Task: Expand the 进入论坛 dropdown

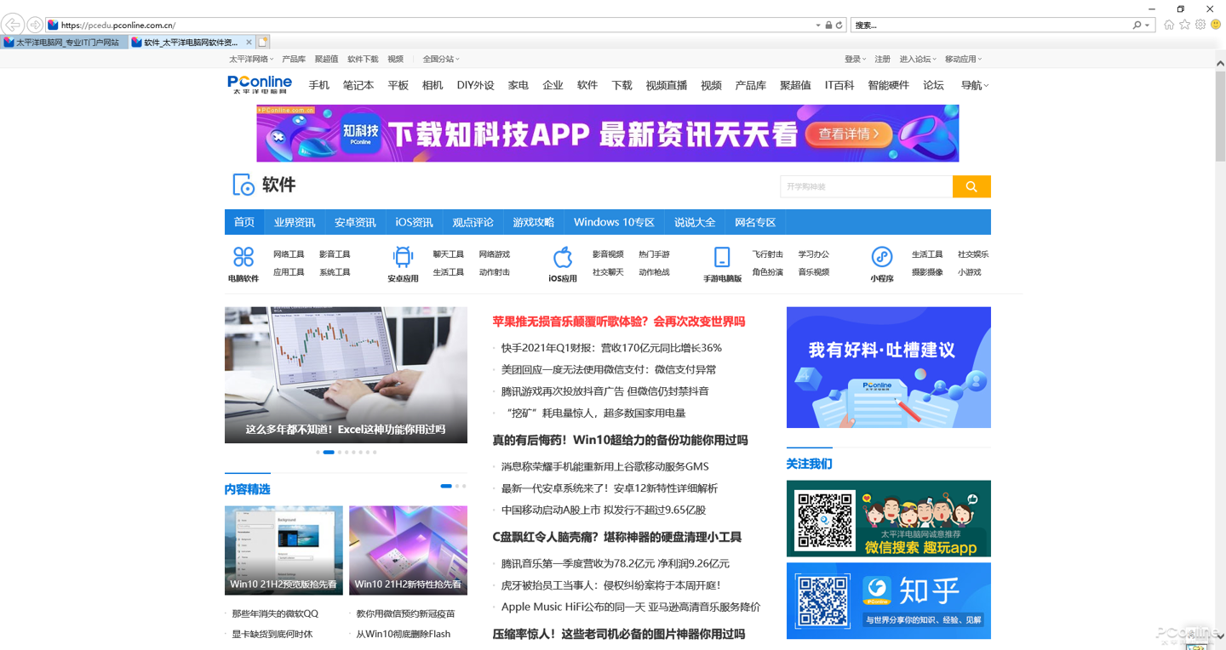Action: tap(918, 60)
